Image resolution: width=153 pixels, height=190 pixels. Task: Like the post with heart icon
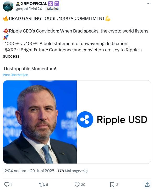coord(77,184)
